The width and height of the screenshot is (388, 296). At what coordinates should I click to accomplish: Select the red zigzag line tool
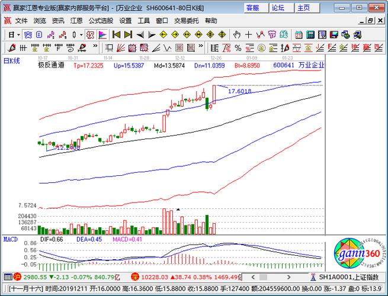(x=260, y=35)
